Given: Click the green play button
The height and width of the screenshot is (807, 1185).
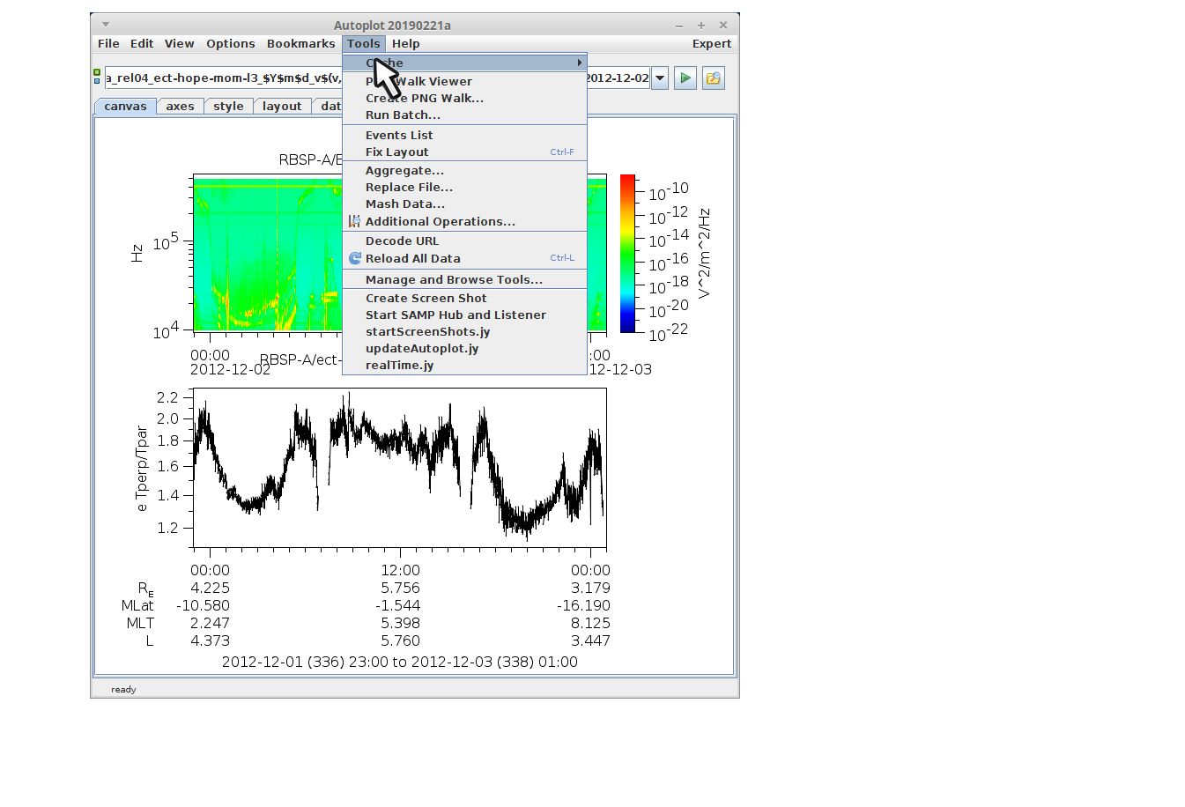Looking at the screenshot, I should click(685, 78).
